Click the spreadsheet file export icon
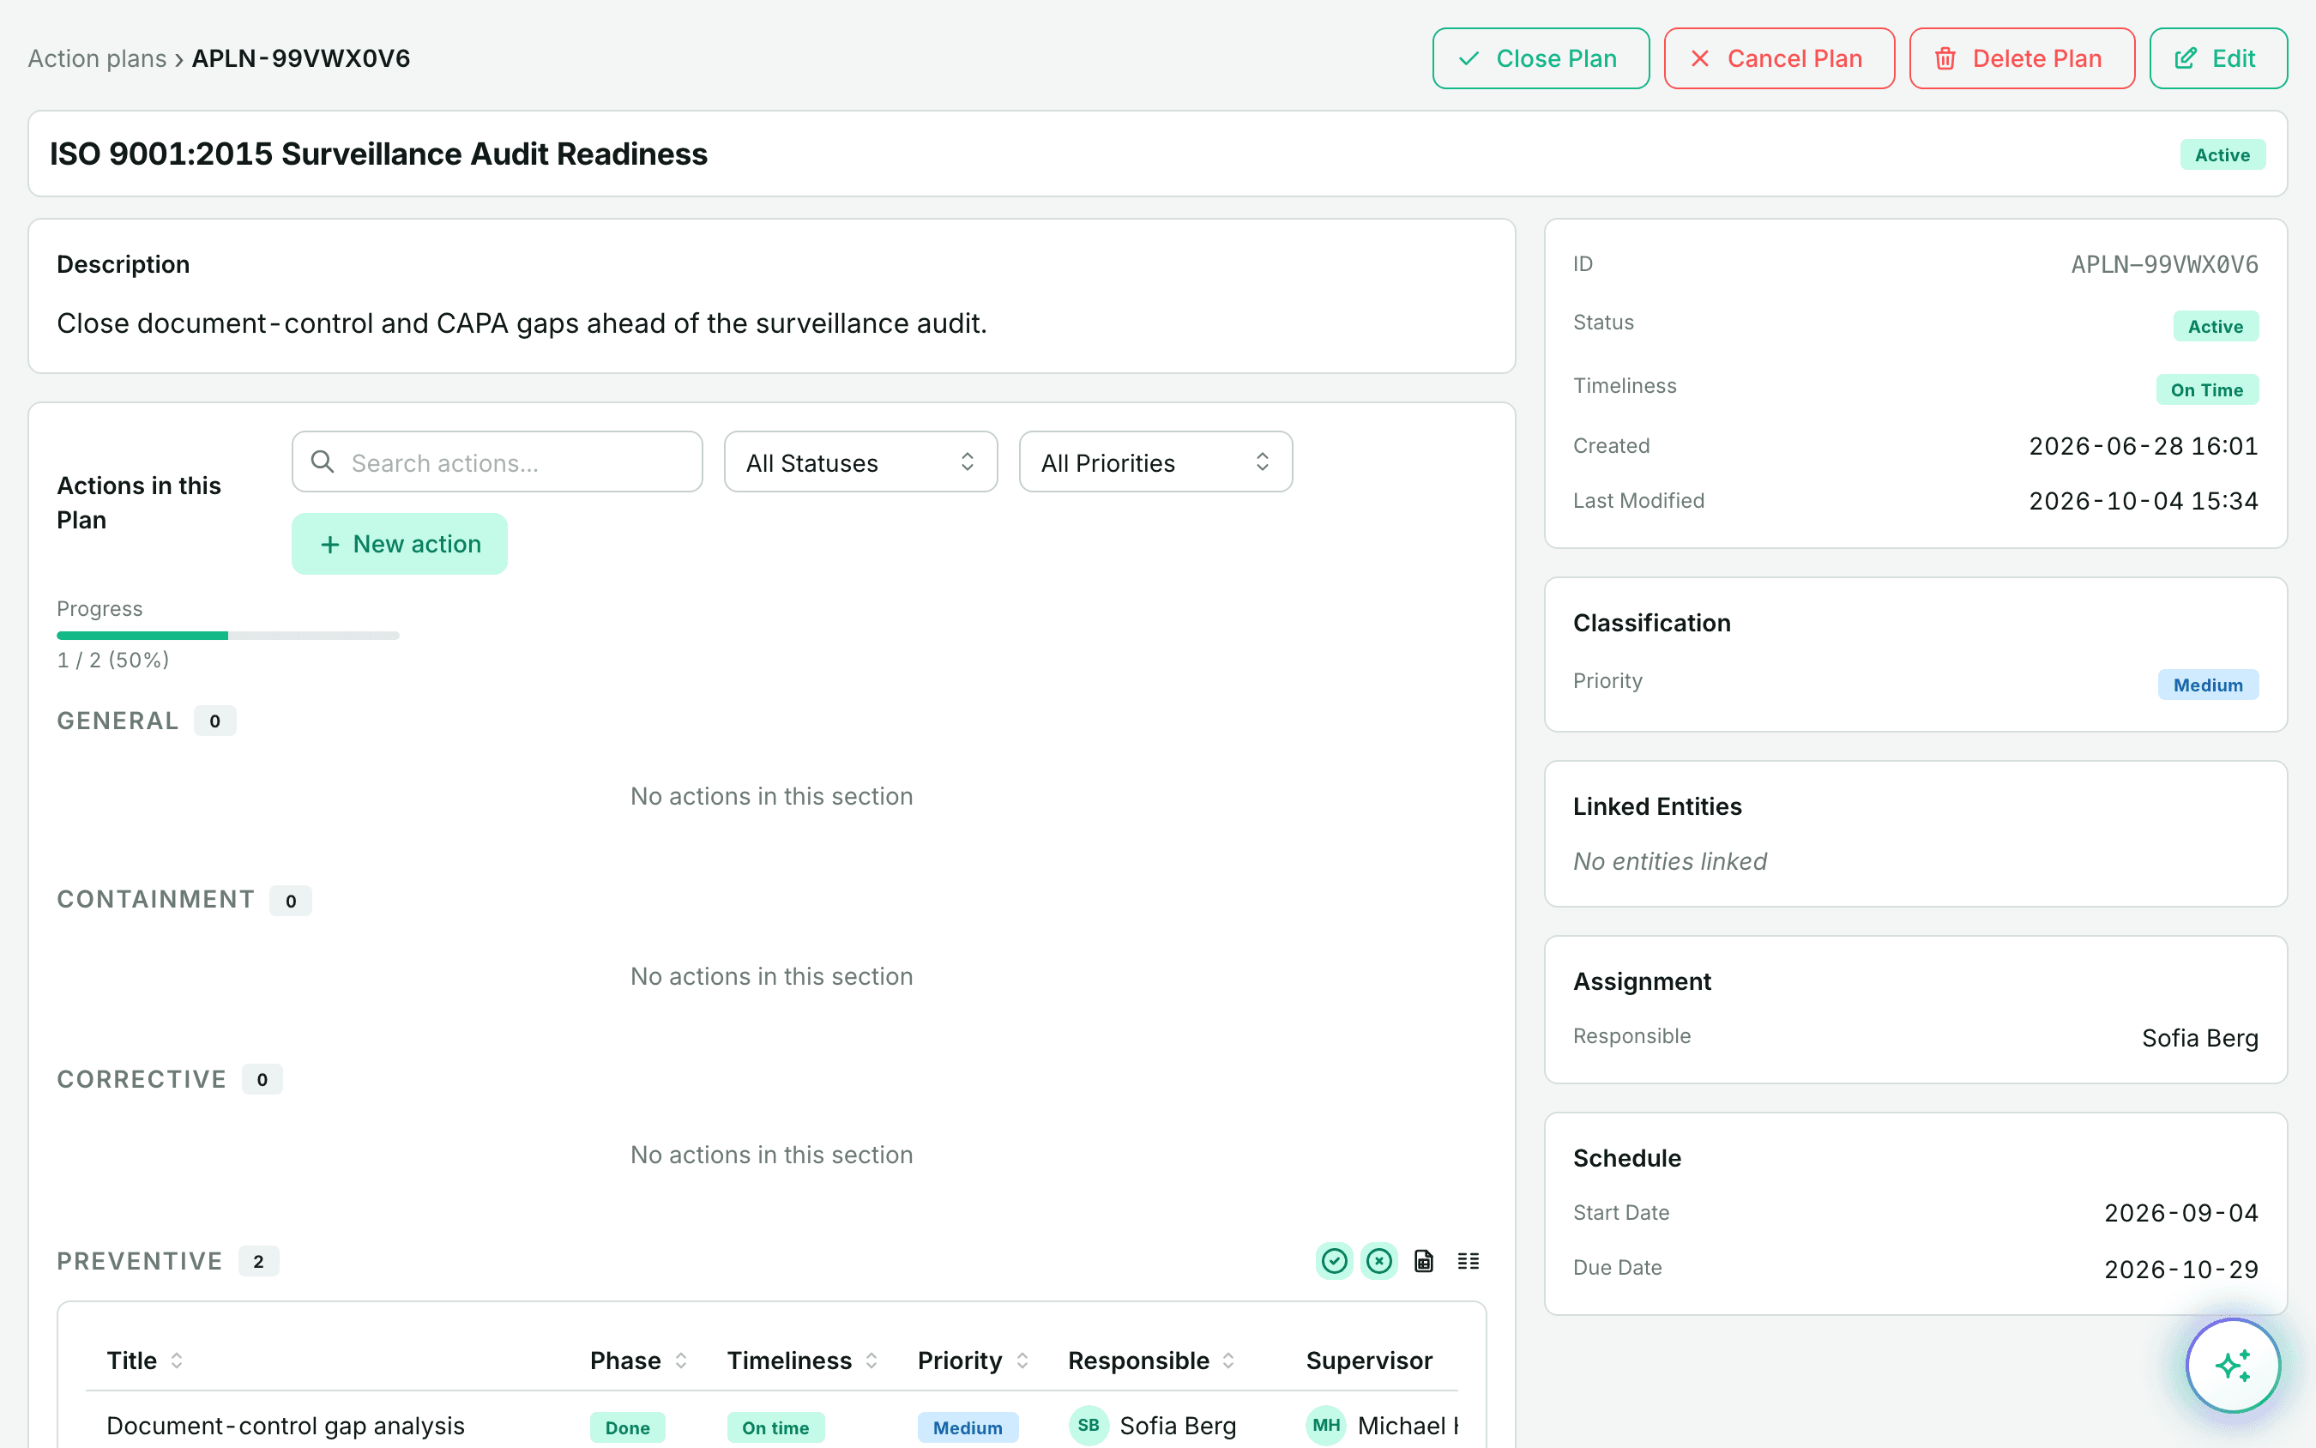 pyautogui.click(x=1424, y=1261)
